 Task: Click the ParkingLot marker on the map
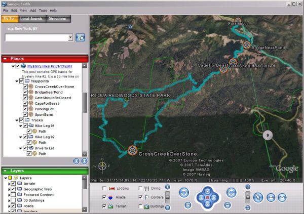click(x=238, y=20)
